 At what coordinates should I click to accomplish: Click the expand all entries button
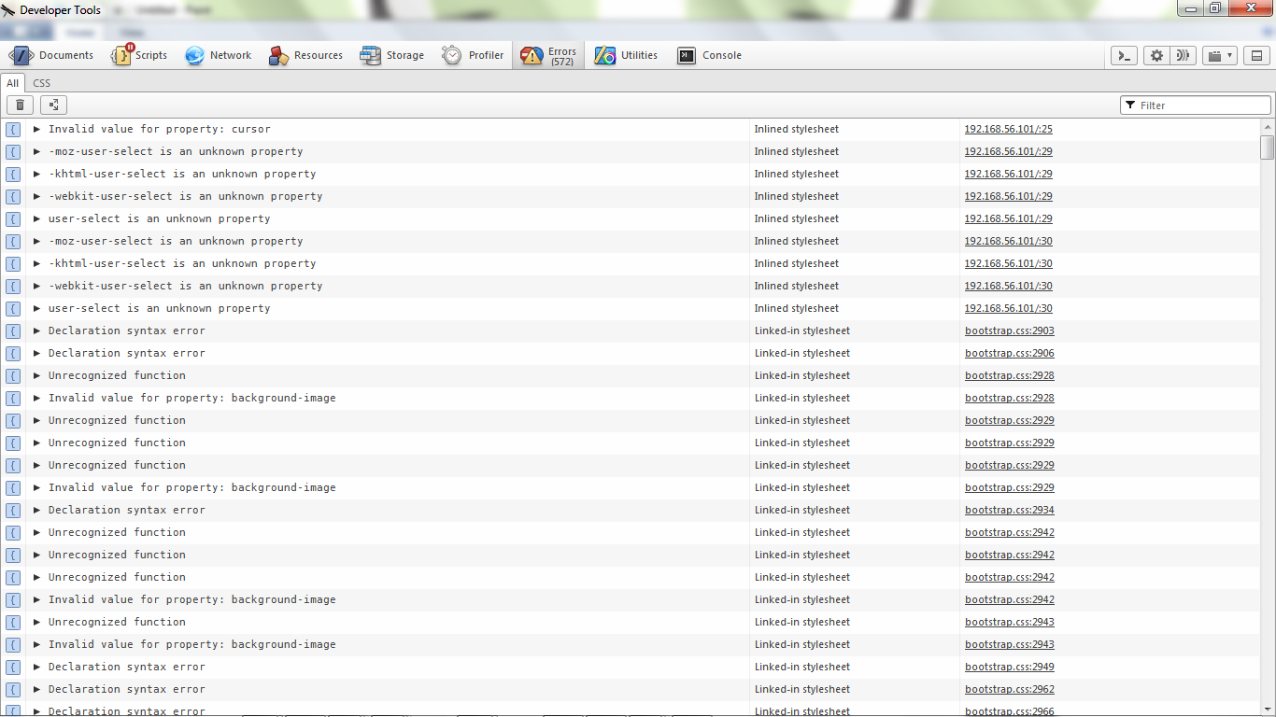pyautogui.click(x=53, y=105)
